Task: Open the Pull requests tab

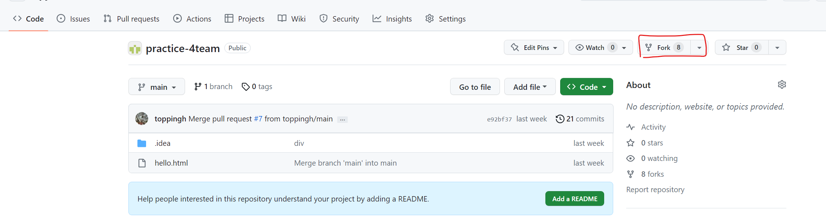Action: [131, 19]
